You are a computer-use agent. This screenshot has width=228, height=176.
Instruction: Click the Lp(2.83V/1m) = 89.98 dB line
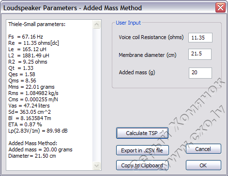coord(38,131)
